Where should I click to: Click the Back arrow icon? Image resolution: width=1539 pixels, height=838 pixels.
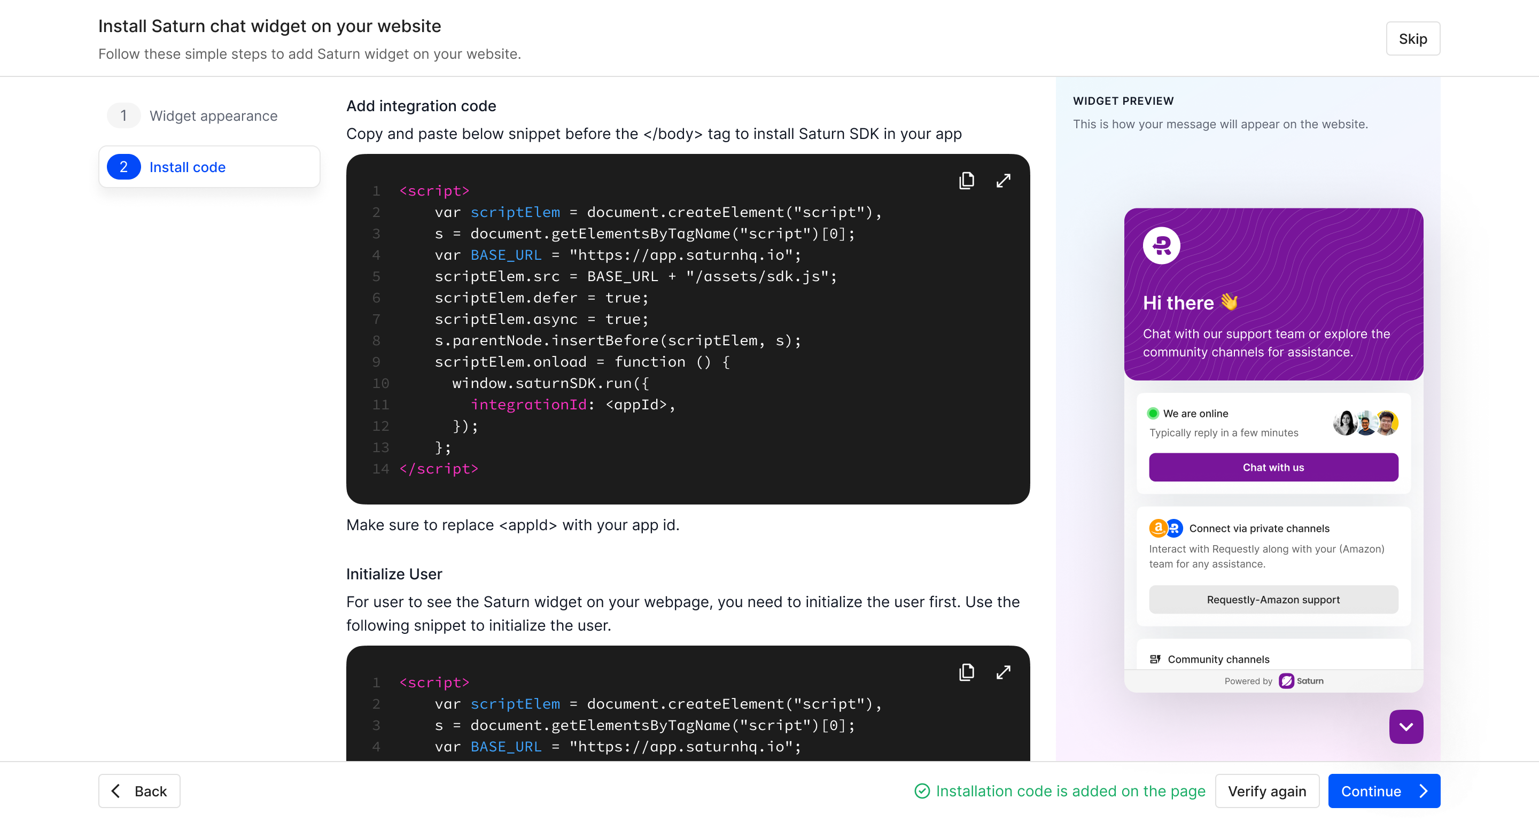coord(116,791)
